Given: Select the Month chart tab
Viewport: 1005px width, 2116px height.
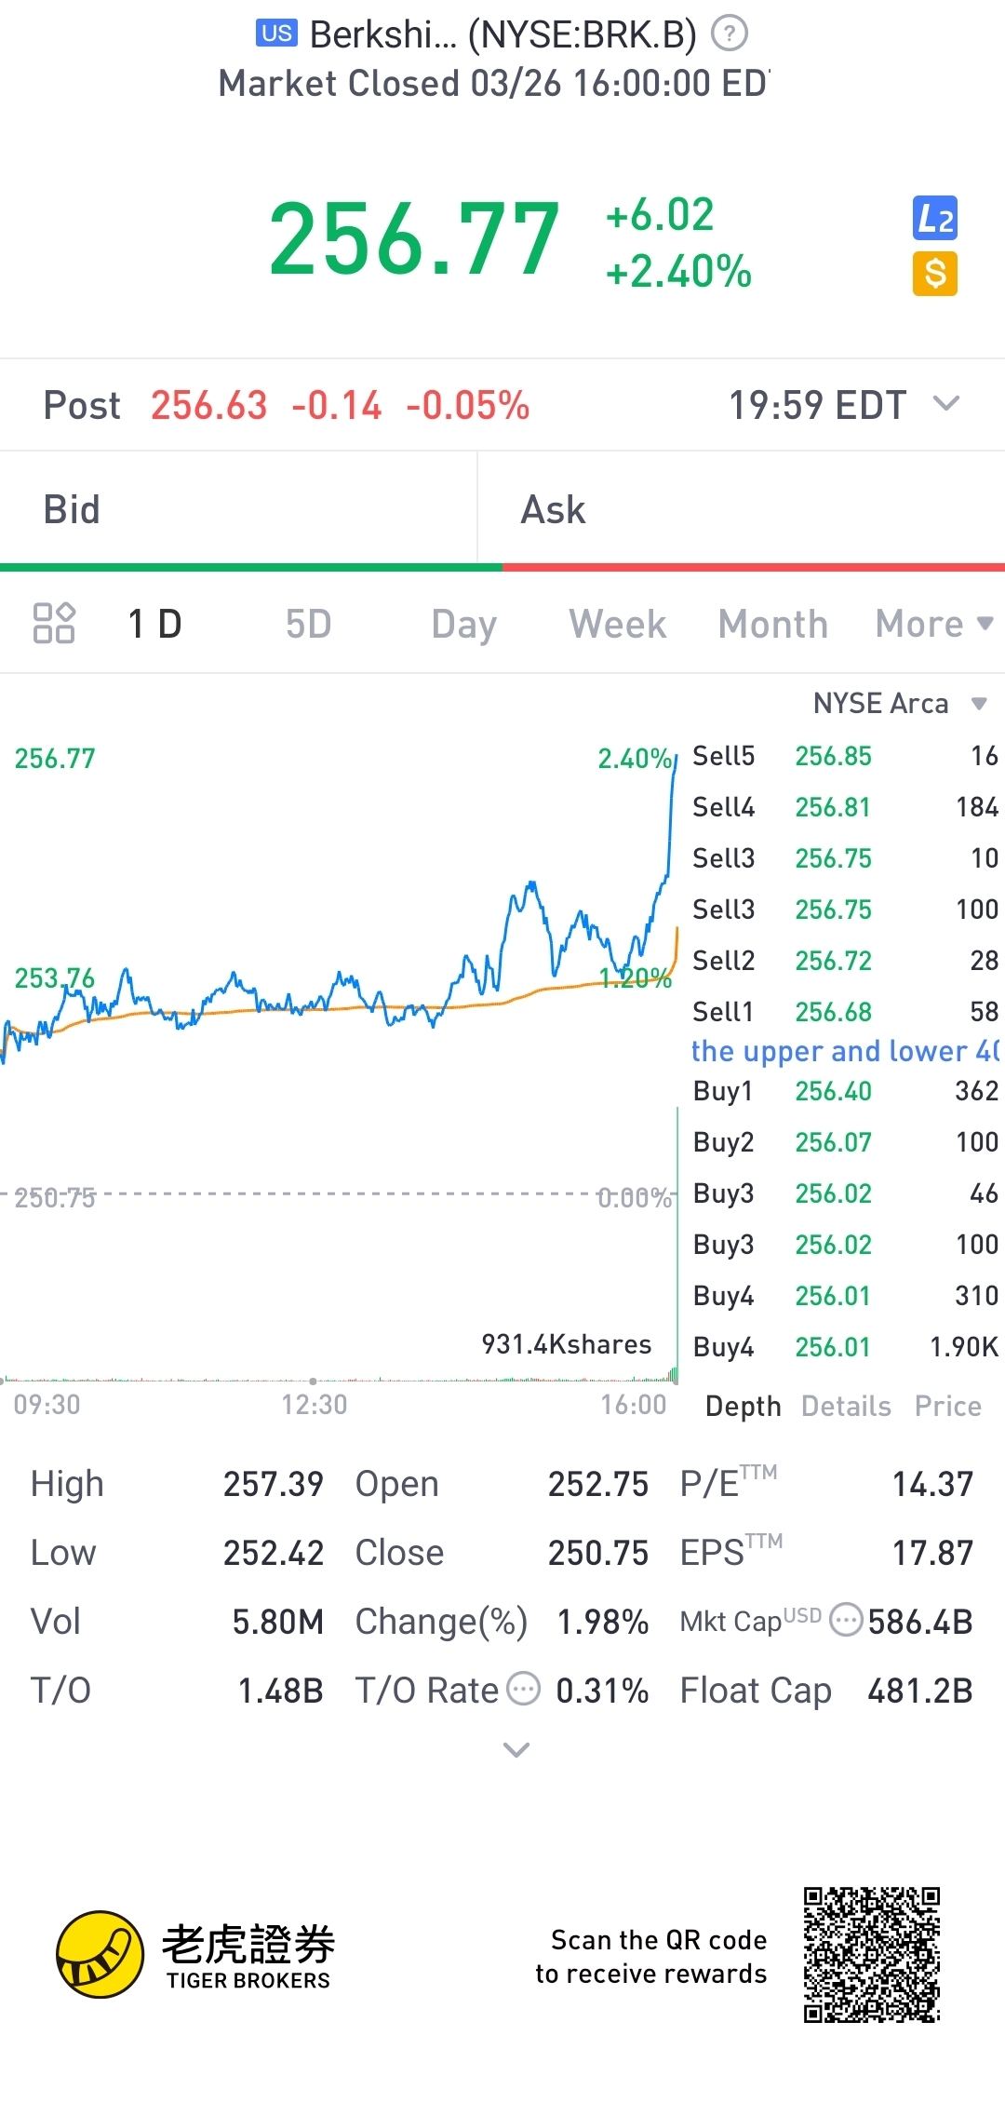Looking at the screenshot, I should (773, 624).
